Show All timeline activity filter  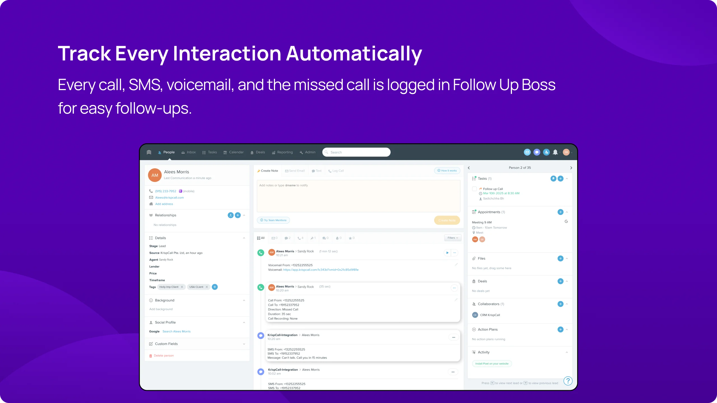click(x=260, y=238)
